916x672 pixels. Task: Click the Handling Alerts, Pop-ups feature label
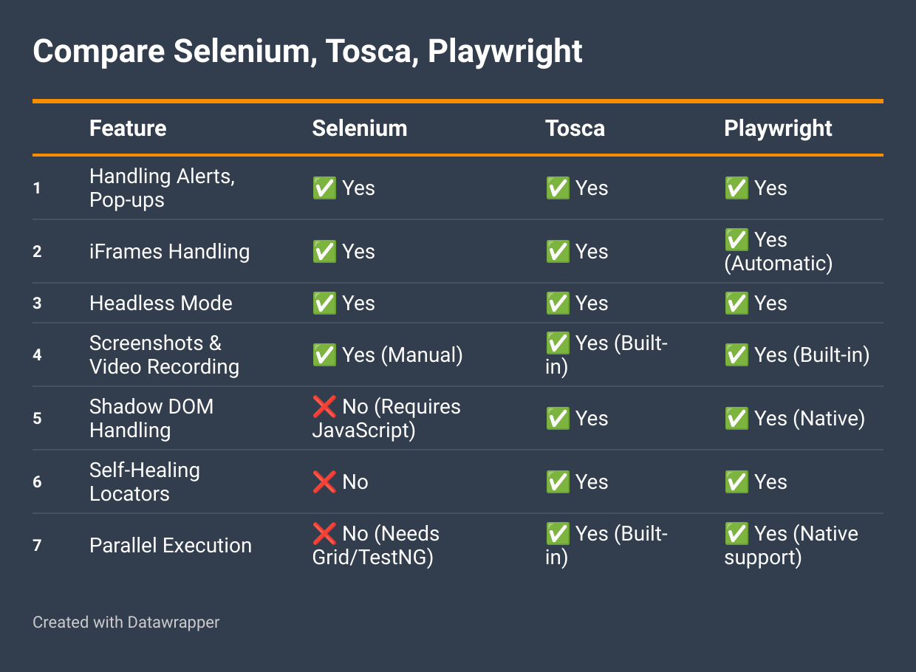163,188
